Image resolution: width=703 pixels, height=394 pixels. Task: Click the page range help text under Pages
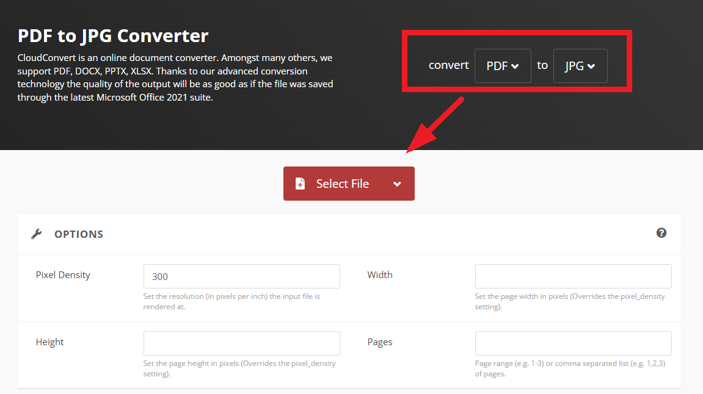pyautogui.click(x=570, y=368)
